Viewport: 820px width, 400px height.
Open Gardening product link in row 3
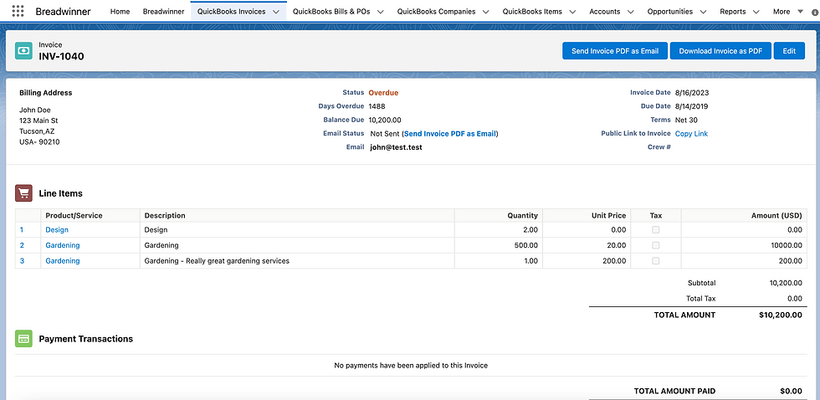63,260
